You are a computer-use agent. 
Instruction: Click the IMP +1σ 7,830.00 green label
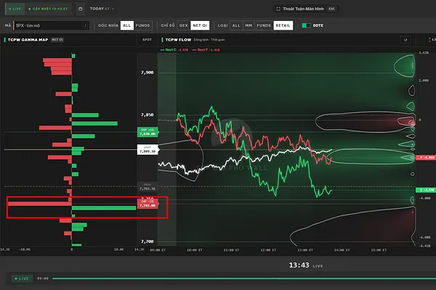(148, 132)
